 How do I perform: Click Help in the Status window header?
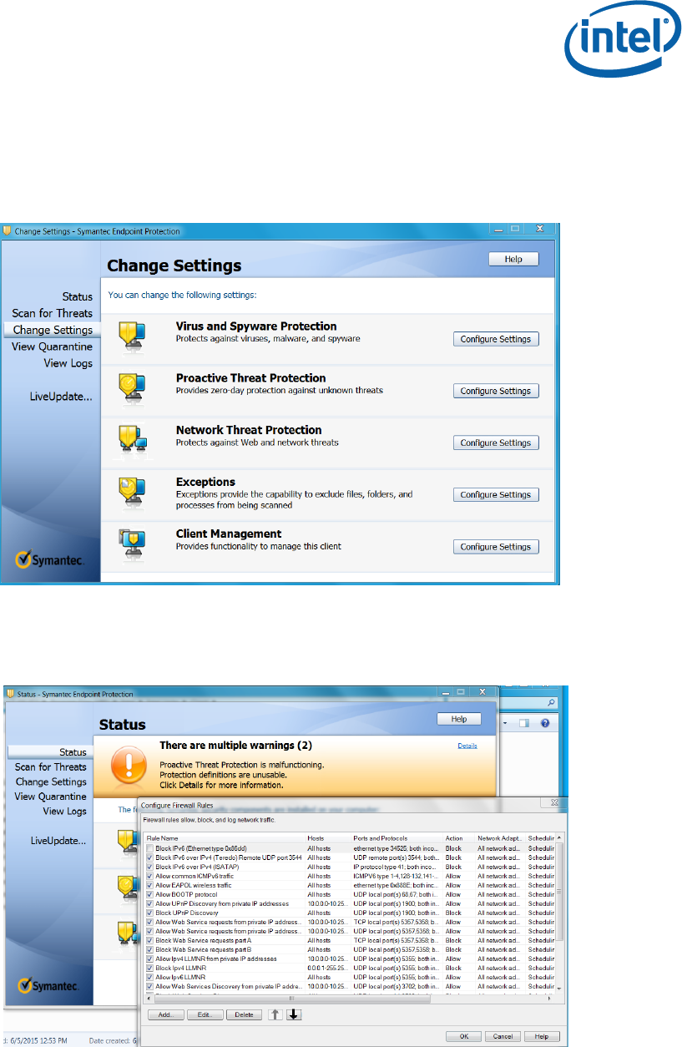tap(459, 719)
